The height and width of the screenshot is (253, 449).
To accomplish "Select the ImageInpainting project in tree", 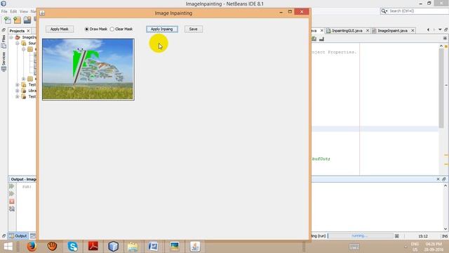I will pyautogui.click(x=29, y=37).
